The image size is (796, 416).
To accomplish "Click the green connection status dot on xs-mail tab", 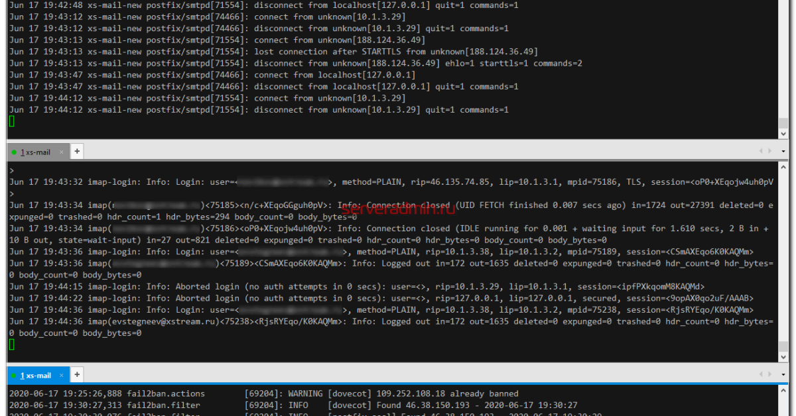I will [13, 151].
